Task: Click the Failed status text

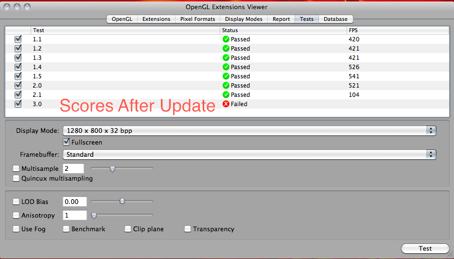Action: tap(239, 104)
